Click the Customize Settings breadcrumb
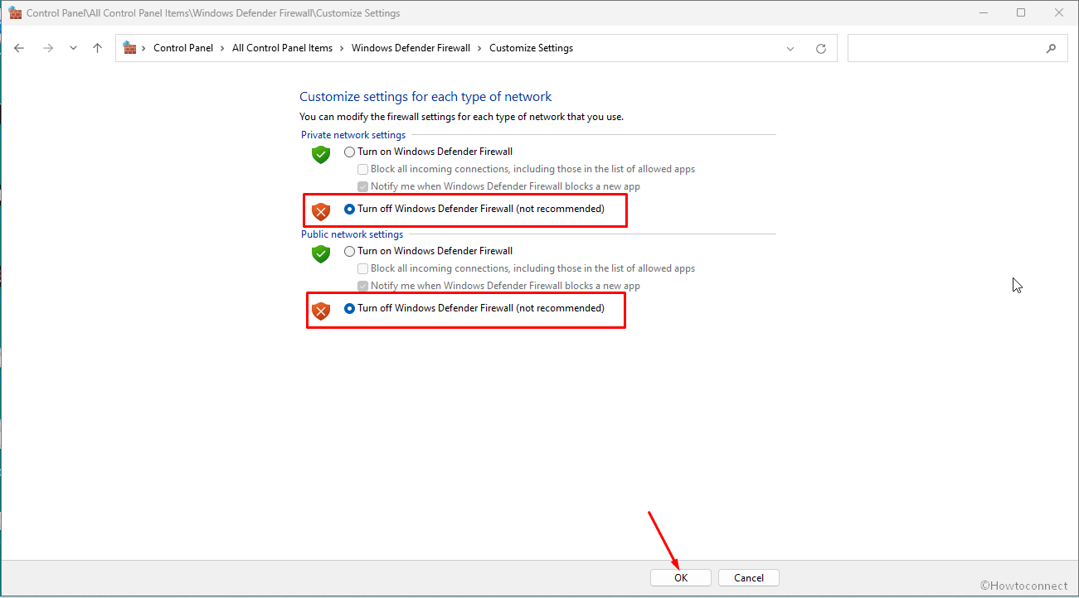Viewport: 1079px width, 598px height. click(531, 48)
